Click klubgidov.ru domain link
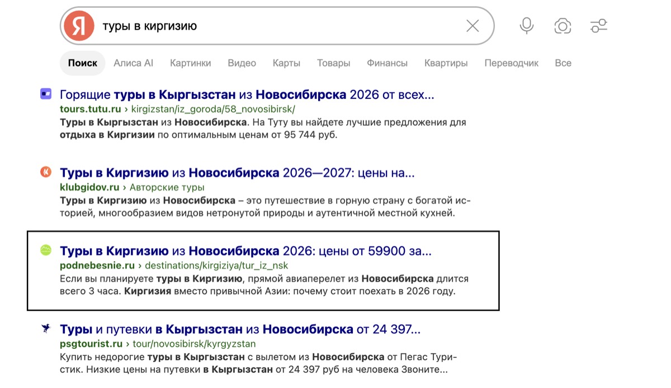The width and height of the screenshot is (671, 388). coord(89,187)
